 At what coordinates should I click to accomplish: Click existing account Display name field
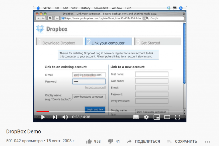[89, 96]
